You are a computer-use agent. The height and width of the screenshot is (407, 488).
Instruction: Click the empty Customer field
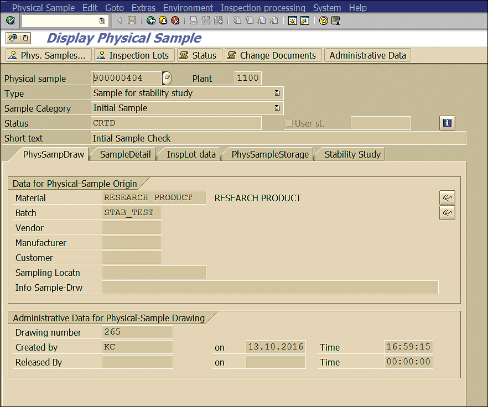[132, 257]
